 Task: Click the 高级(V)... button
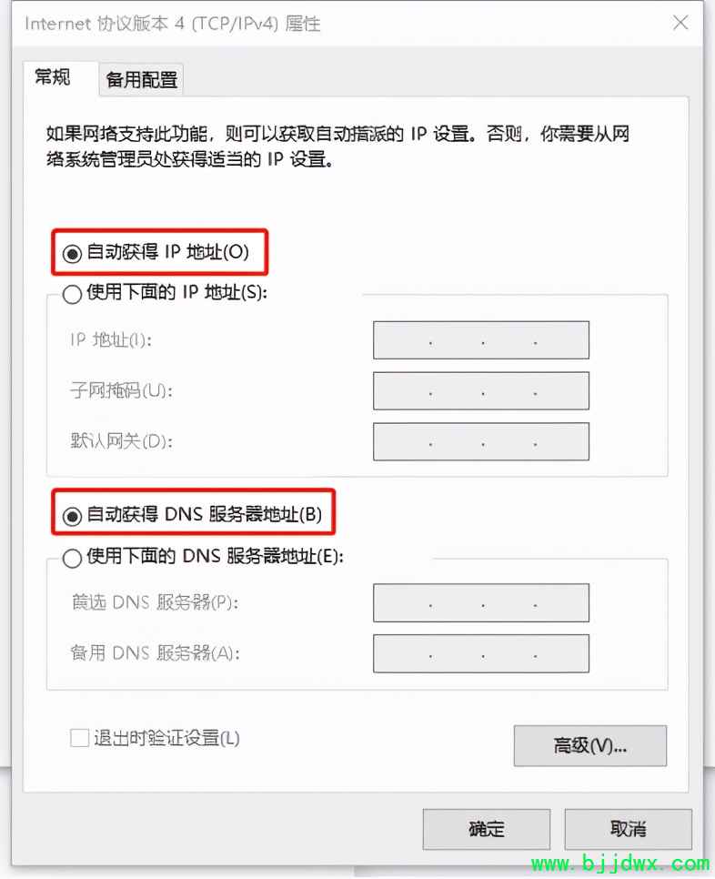coord(590,745)
